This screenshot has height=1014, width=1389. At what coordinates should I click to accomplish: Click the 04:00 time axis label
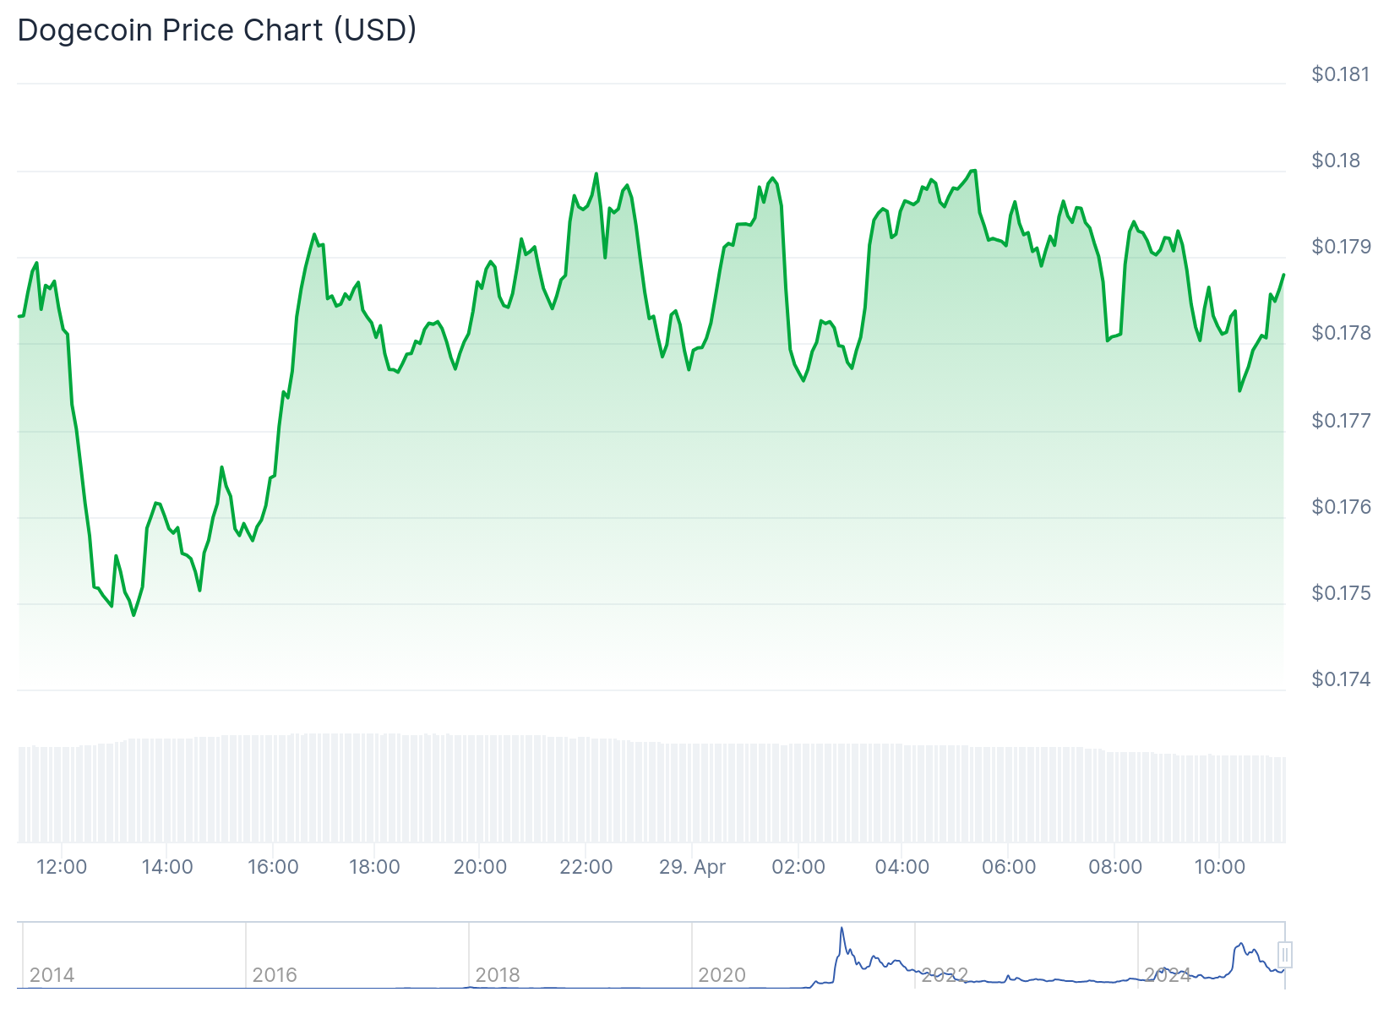coord(902,867)
